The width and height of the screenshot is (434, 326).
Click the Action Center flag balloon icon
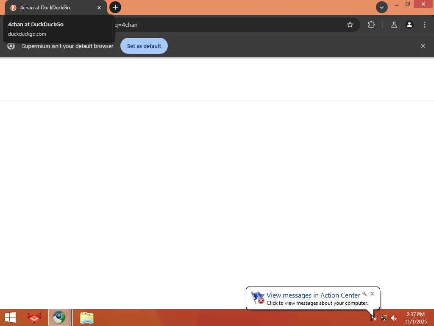257,298
